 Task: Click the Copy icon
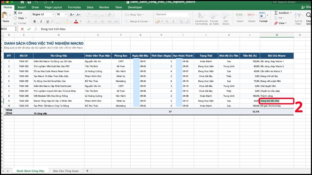[x=15, y=18]
